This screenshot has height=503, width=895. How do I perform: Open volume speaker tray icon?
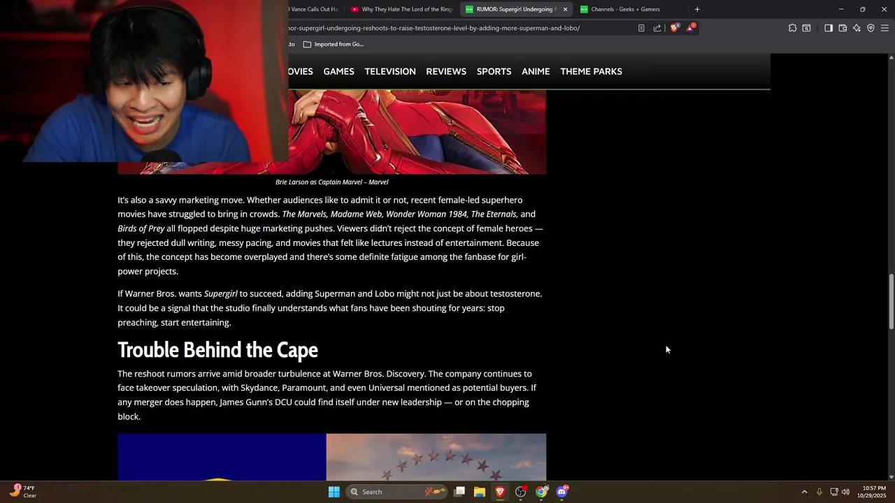tap(845, 492)
